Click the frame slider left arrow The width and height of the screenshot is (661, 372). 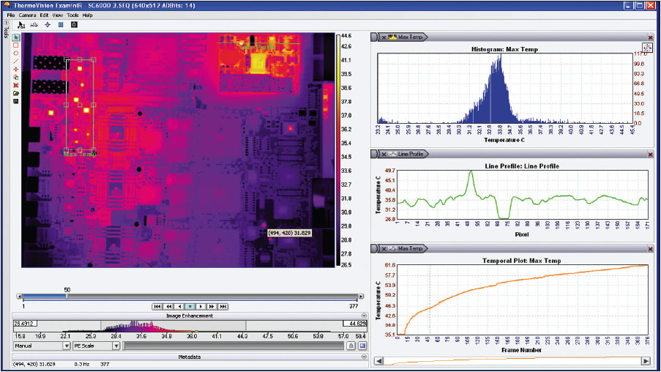click(x=19, y=297)
